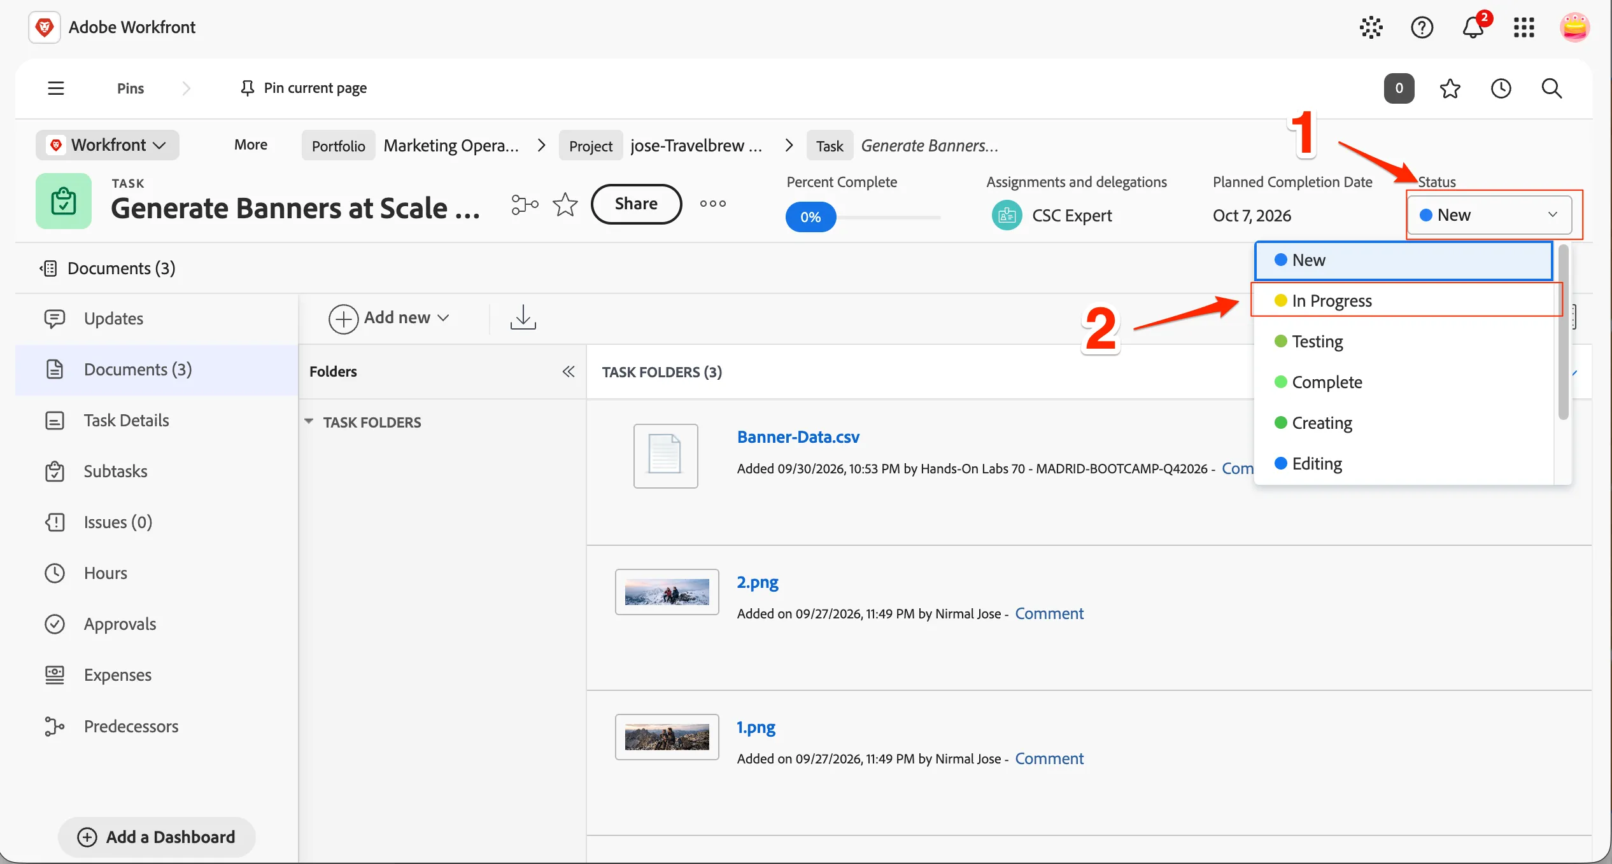Click Comment link for 2.png
1612x864 pixels.
point(1049,613)
